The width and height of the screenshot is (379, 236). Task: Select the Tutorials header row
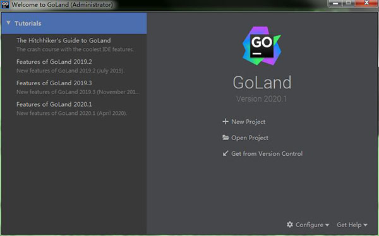[74, 23]
